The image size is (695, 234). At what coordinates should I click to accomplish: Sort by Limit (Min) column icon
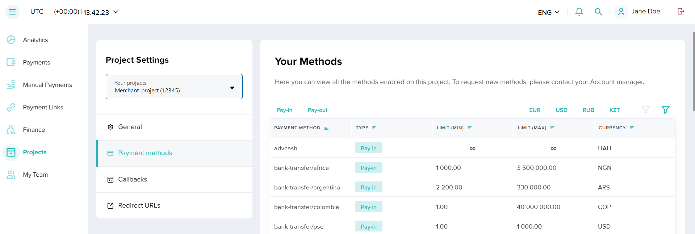(x=469, y=128)
